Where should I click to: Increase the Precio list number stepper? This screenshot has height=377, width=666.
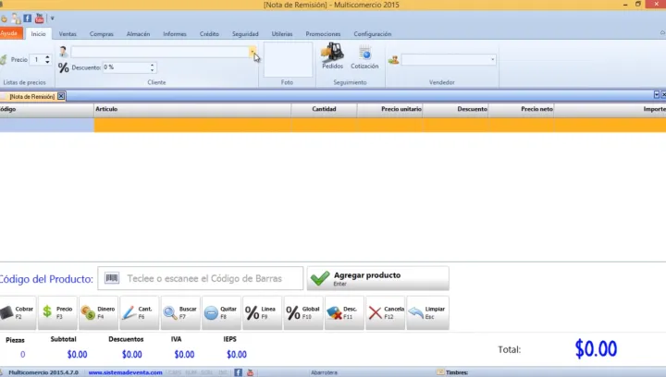48,56
